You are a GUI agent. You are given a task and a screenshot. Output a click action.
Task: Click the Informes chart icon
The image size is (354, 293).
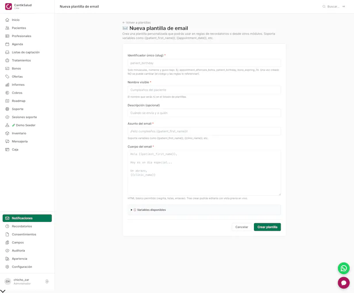tap(7, 85)
